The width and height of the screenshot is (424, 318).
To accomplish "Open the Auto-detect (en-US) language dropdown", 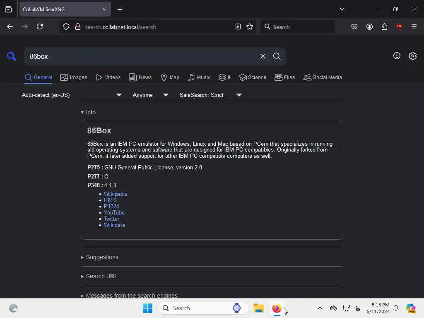I will pos(72,95).
